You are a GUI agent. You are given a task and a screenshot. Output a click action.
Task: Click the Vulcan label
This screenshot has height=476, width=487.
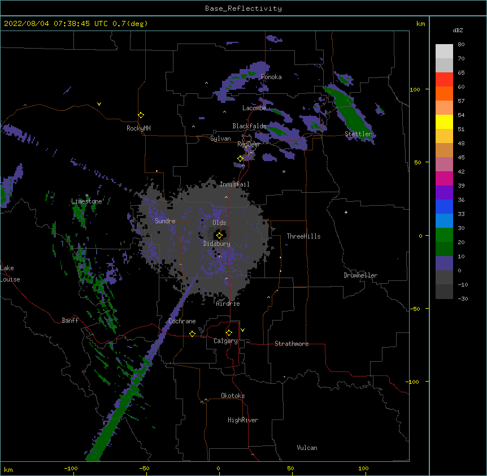pos(307,448)
